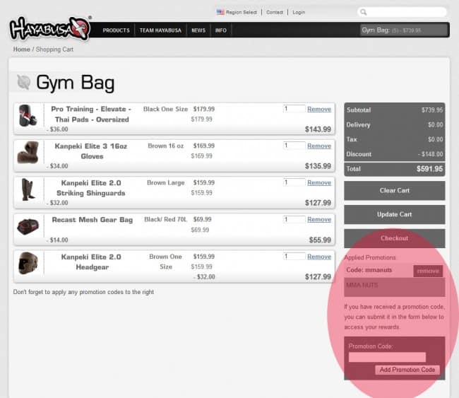The height and width of the screenshot is (398, 459).
Task: Remove Kanpeki Striking Shinguards from cart
Action: [319, 182]
